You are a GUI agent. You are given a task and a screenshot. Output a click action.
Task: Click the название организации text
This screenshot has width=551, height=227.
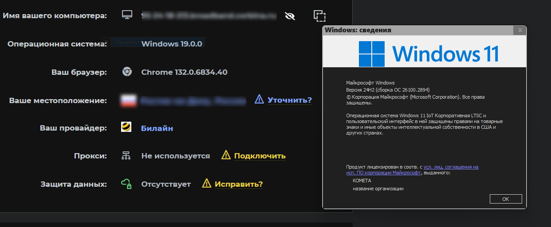[378, 189]
